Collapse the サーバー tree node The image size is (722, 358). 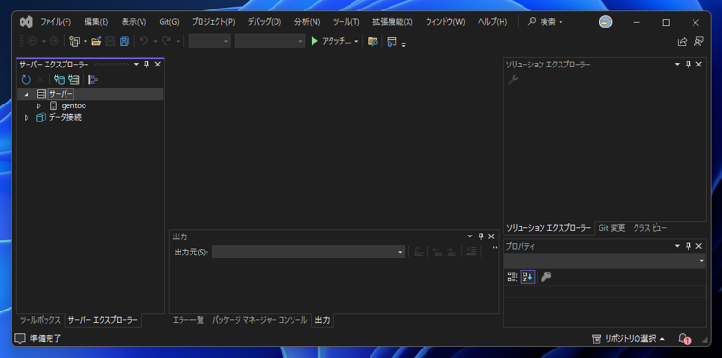tap(27, 94)
